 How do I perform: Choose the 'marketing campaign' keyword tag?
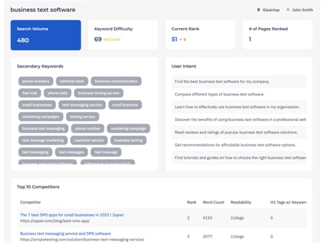pyautogui.click(x=129, y=128)
